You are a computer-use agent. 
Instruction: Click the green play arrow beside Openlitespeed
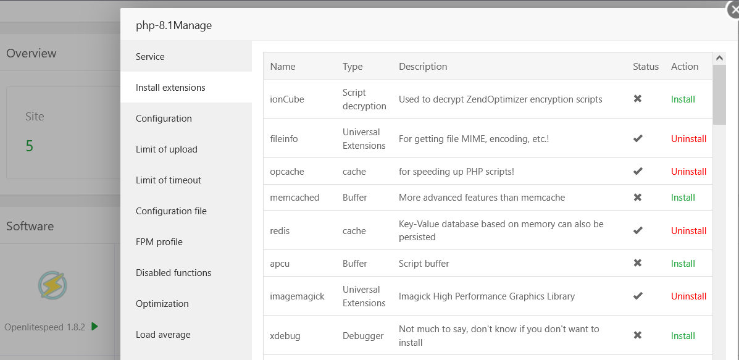click(94, 327)
